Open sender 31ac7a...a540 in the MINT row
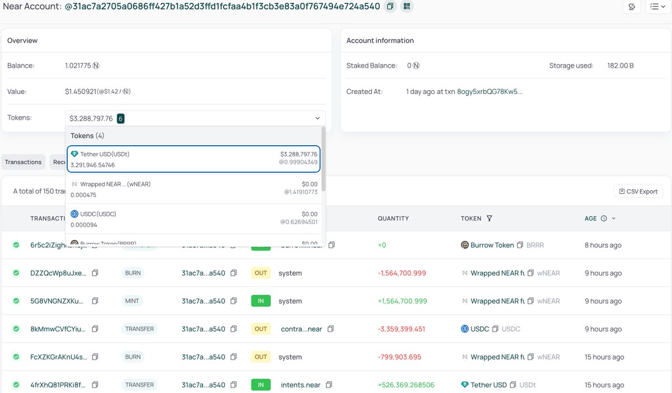 [x=203, y=301]
